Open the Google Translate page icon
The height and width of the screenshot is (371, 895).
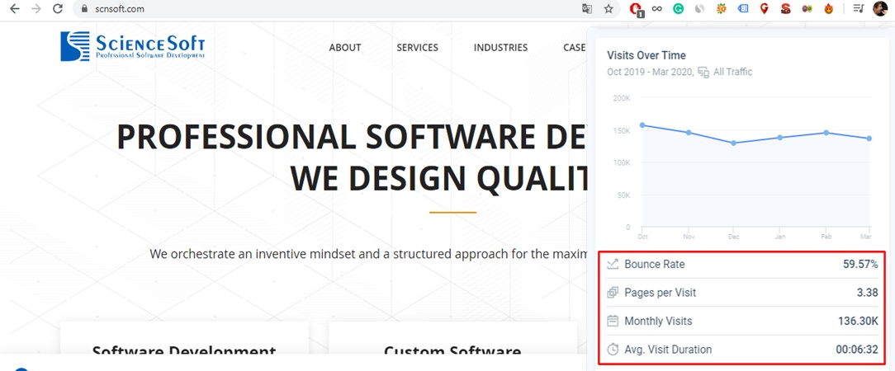point(587,8)
